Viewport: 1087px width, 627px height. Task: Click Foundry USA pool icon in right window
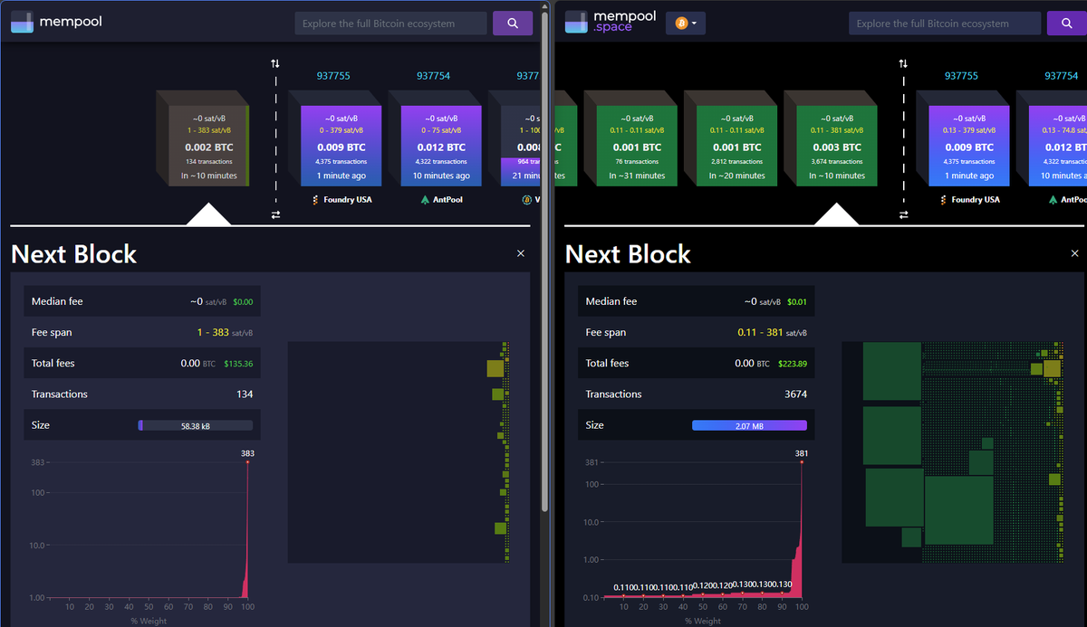pos(945,199)
